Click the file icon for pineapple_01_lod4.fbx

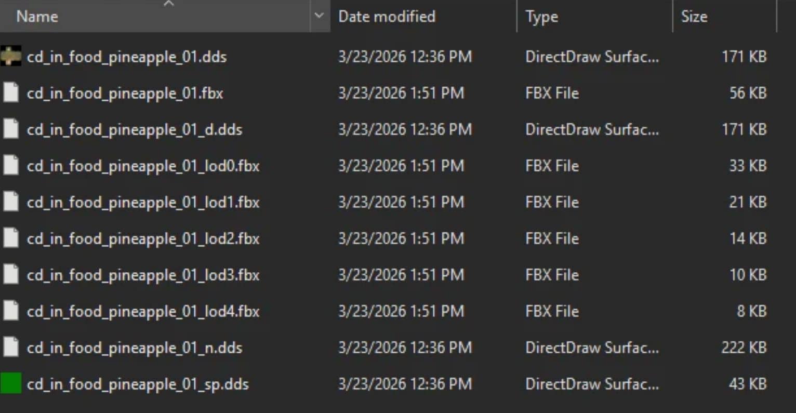pos(11,311)
